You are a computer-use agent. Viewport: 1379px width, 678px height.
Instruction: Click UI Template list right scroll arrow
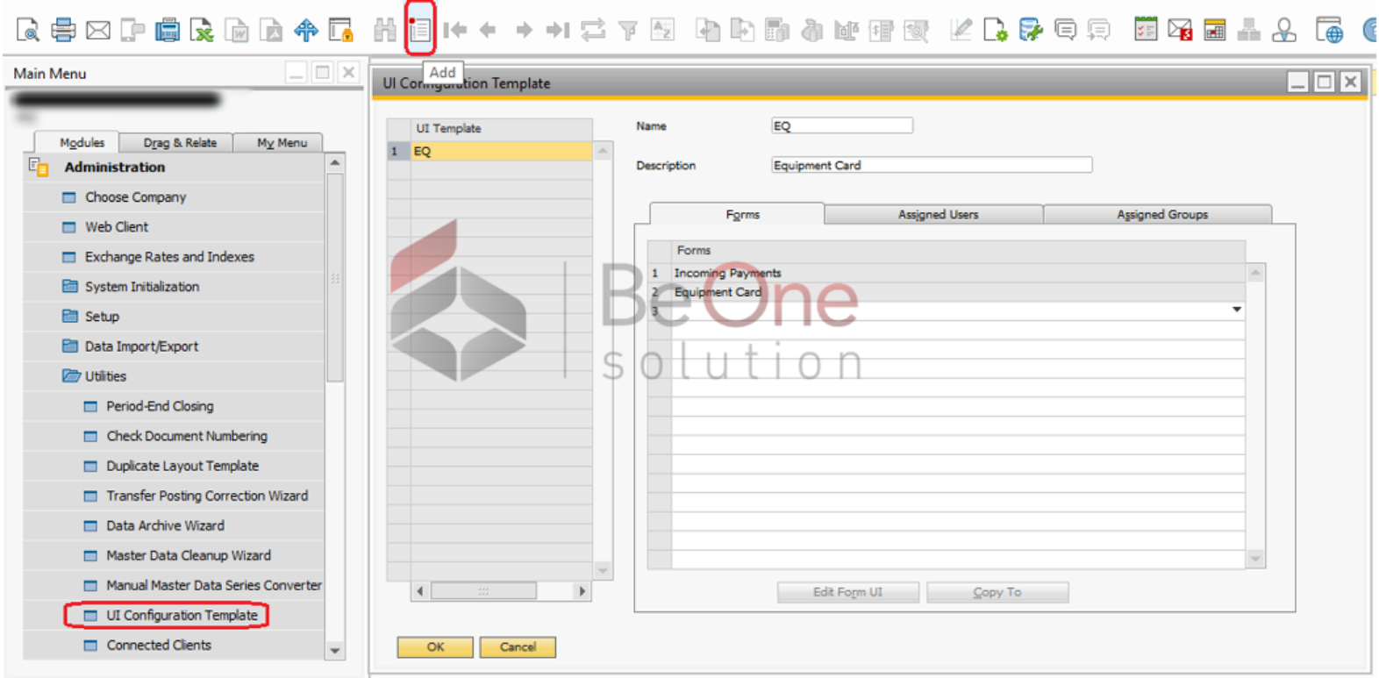pos(582,591)
